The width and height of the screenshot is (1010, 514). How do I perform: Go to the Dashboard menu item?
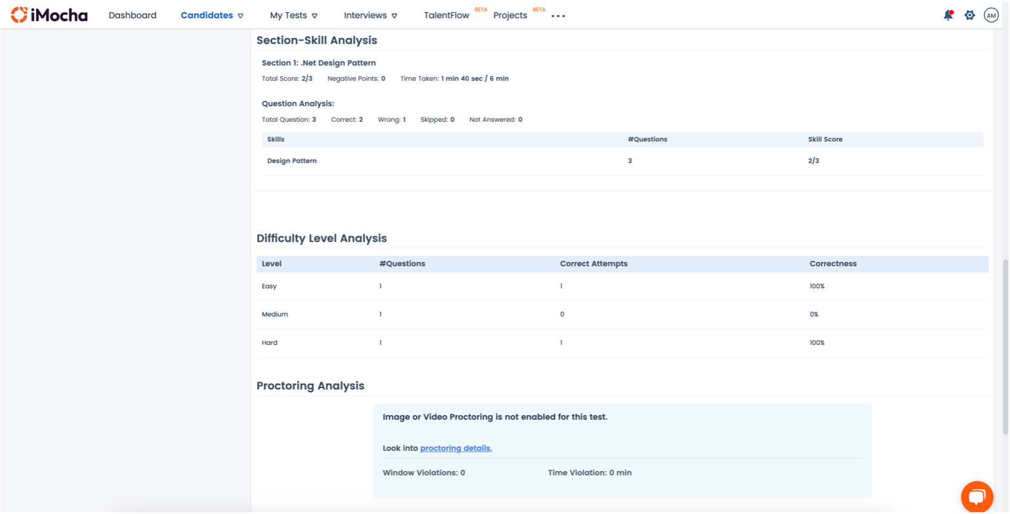point(132,15)
